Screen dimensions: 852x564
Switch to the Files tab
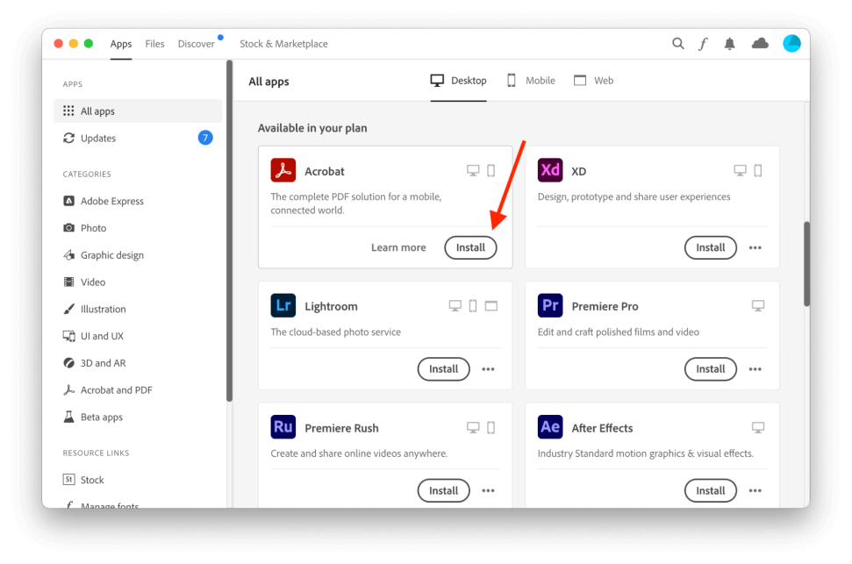[x=154, y=44]
